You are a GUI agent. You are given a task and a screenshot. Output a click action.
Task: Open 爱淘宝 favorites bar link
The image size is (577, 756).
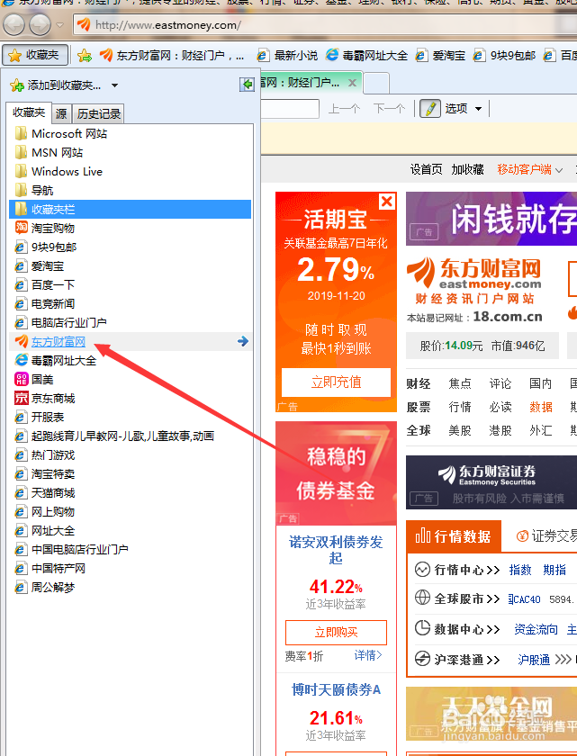(440, 56)
